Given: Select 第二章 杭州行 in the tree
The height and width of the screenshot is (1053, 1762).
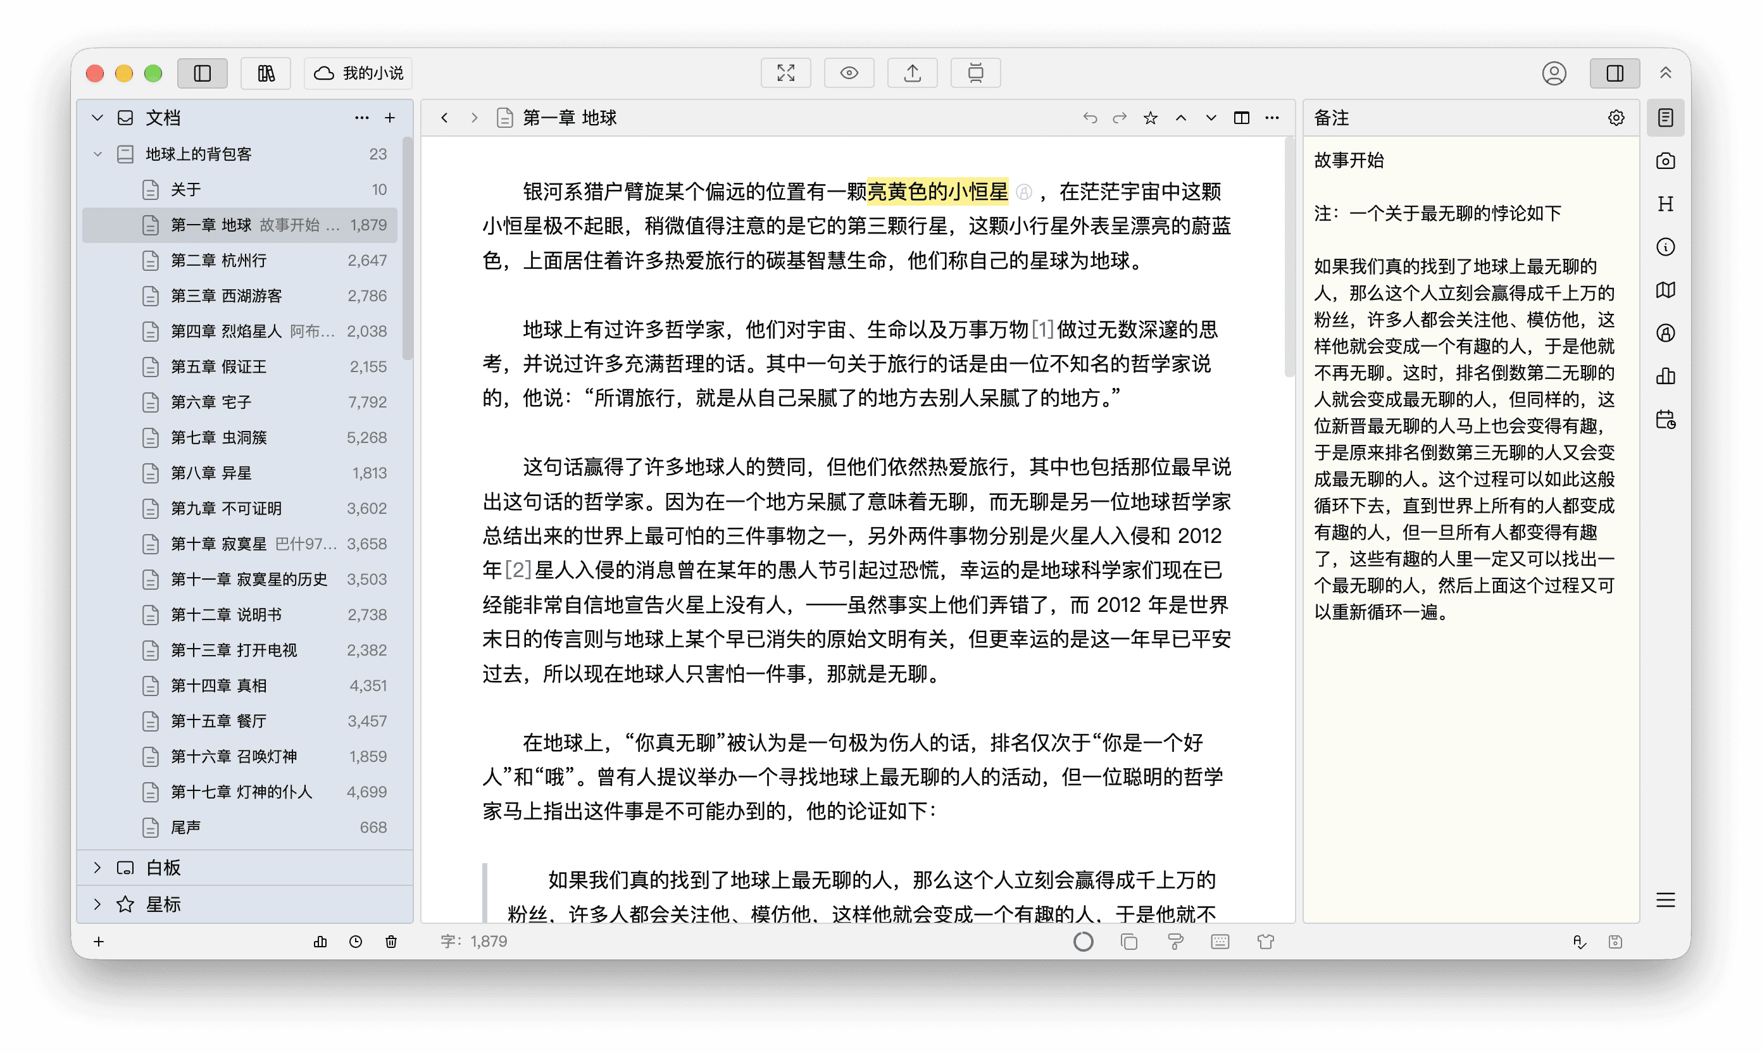Looking at the screenshot, I should [240, 261].
